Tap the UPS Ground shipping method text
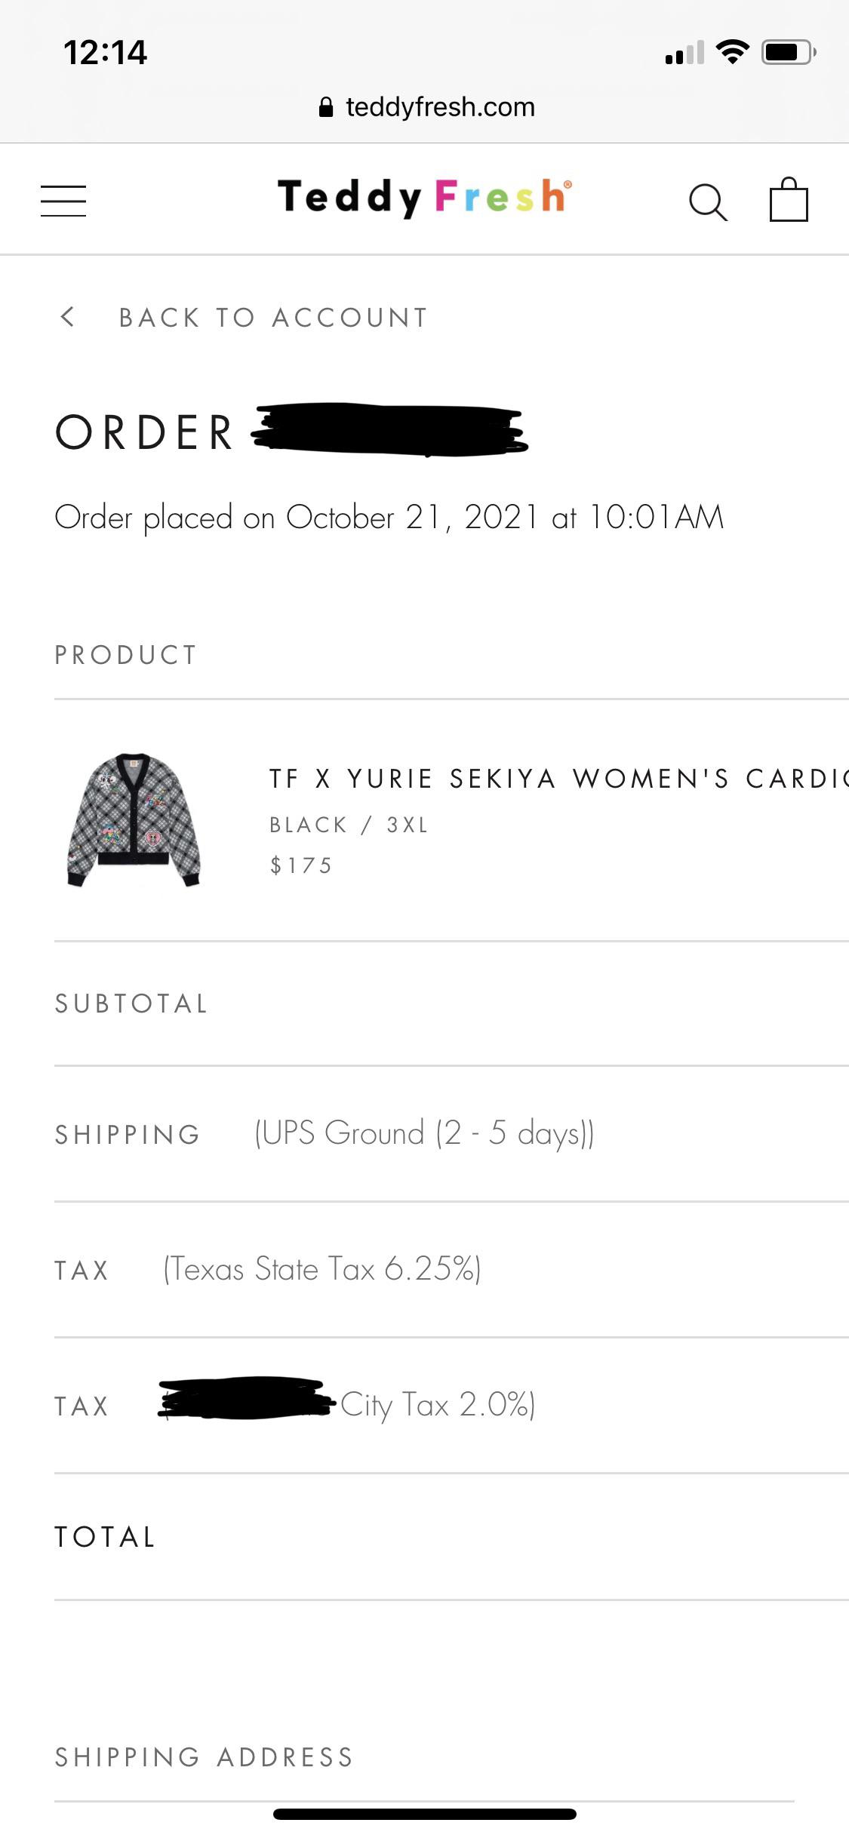849x1838 pixels. [424, 1133]
